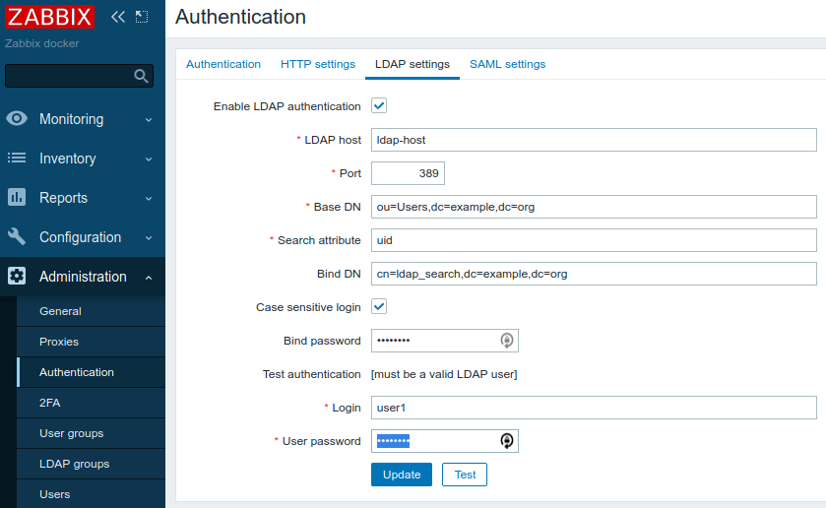Expand the Configuration menu chevron
The width and height of the screenshot is (826, 508).
(149, 238)
